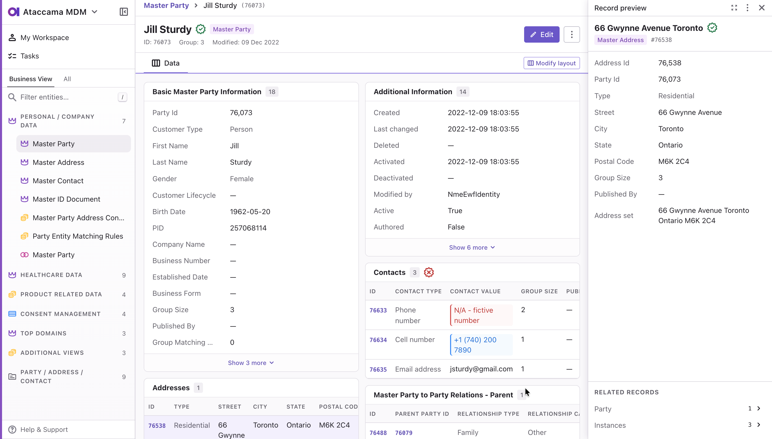Viewport: 772px width, 439px height.
Task: Expand the Additional Views section
Action: (x=68, y=353)
